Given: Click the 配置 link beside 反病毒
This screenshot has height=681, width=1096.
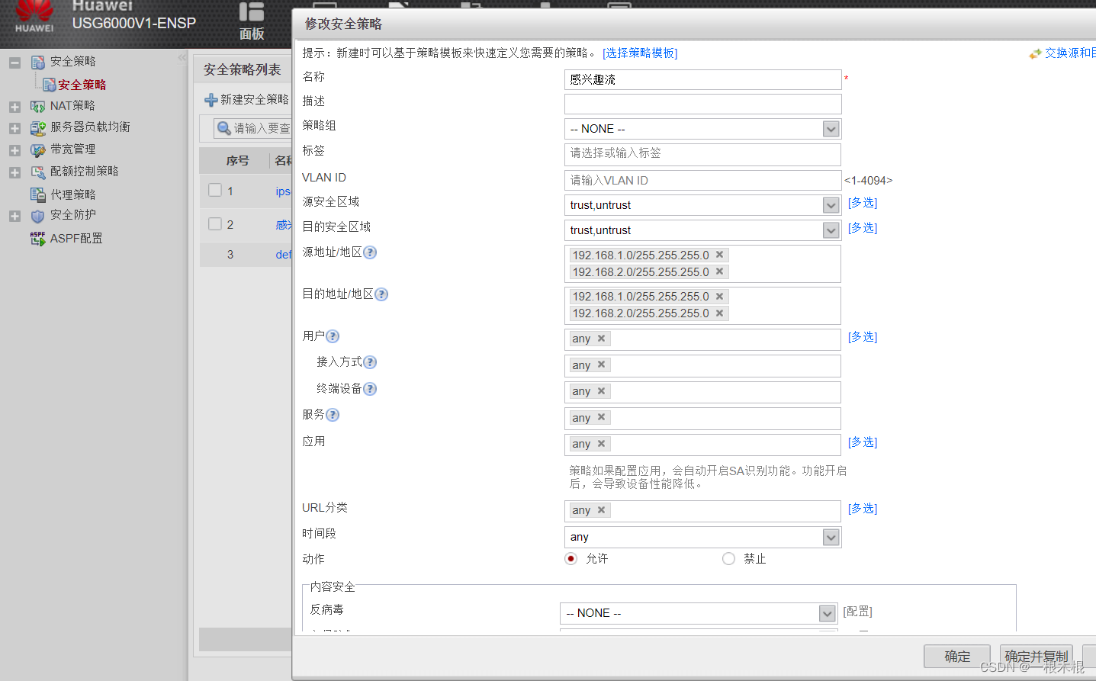Looking at the screenshot, I should 857,612.
